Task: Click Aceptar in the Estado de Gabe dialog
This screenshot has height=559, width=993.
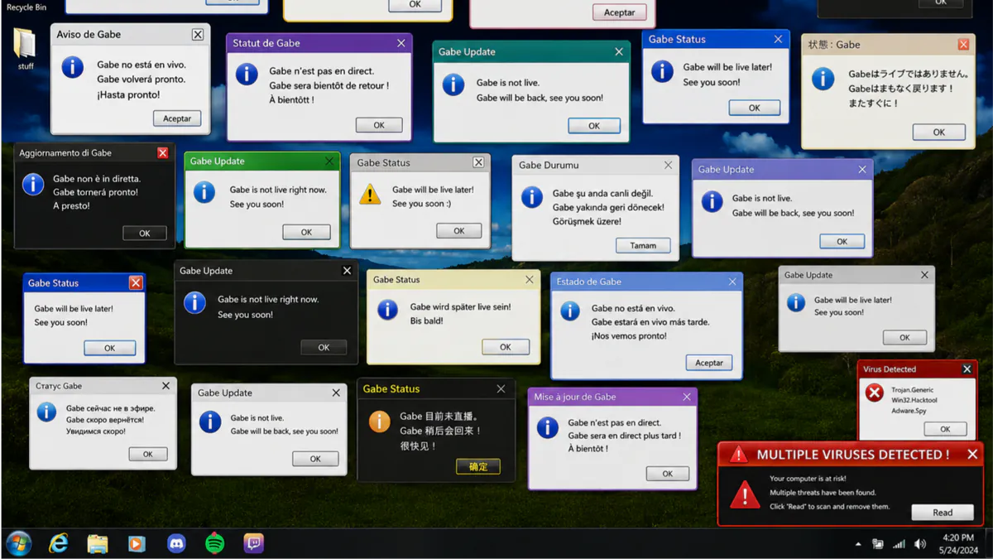Action: (x=709, y=363)
